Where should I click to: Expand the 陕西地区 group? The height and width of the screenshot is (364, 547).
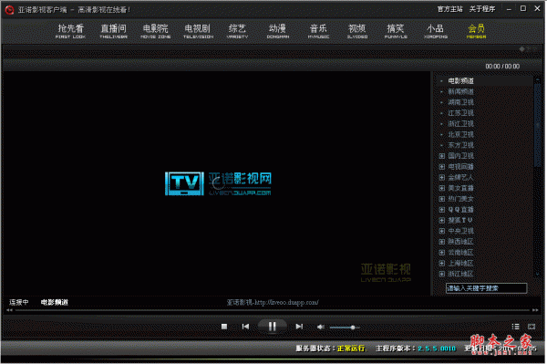(x=441, y=242)
